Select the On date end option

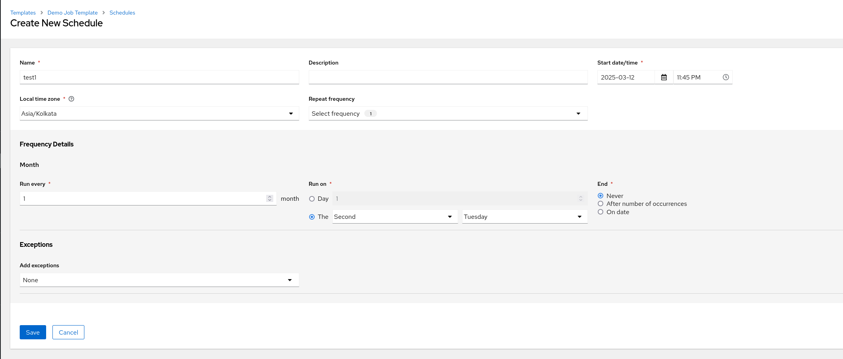(601, 212)
